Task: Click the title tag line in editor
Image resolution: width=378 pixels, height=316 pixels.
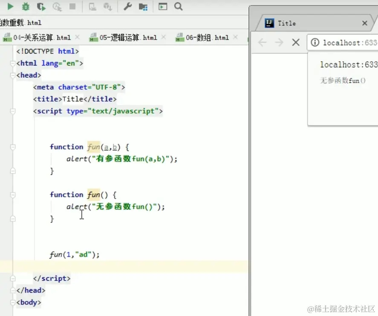Action: click(75, 99)
